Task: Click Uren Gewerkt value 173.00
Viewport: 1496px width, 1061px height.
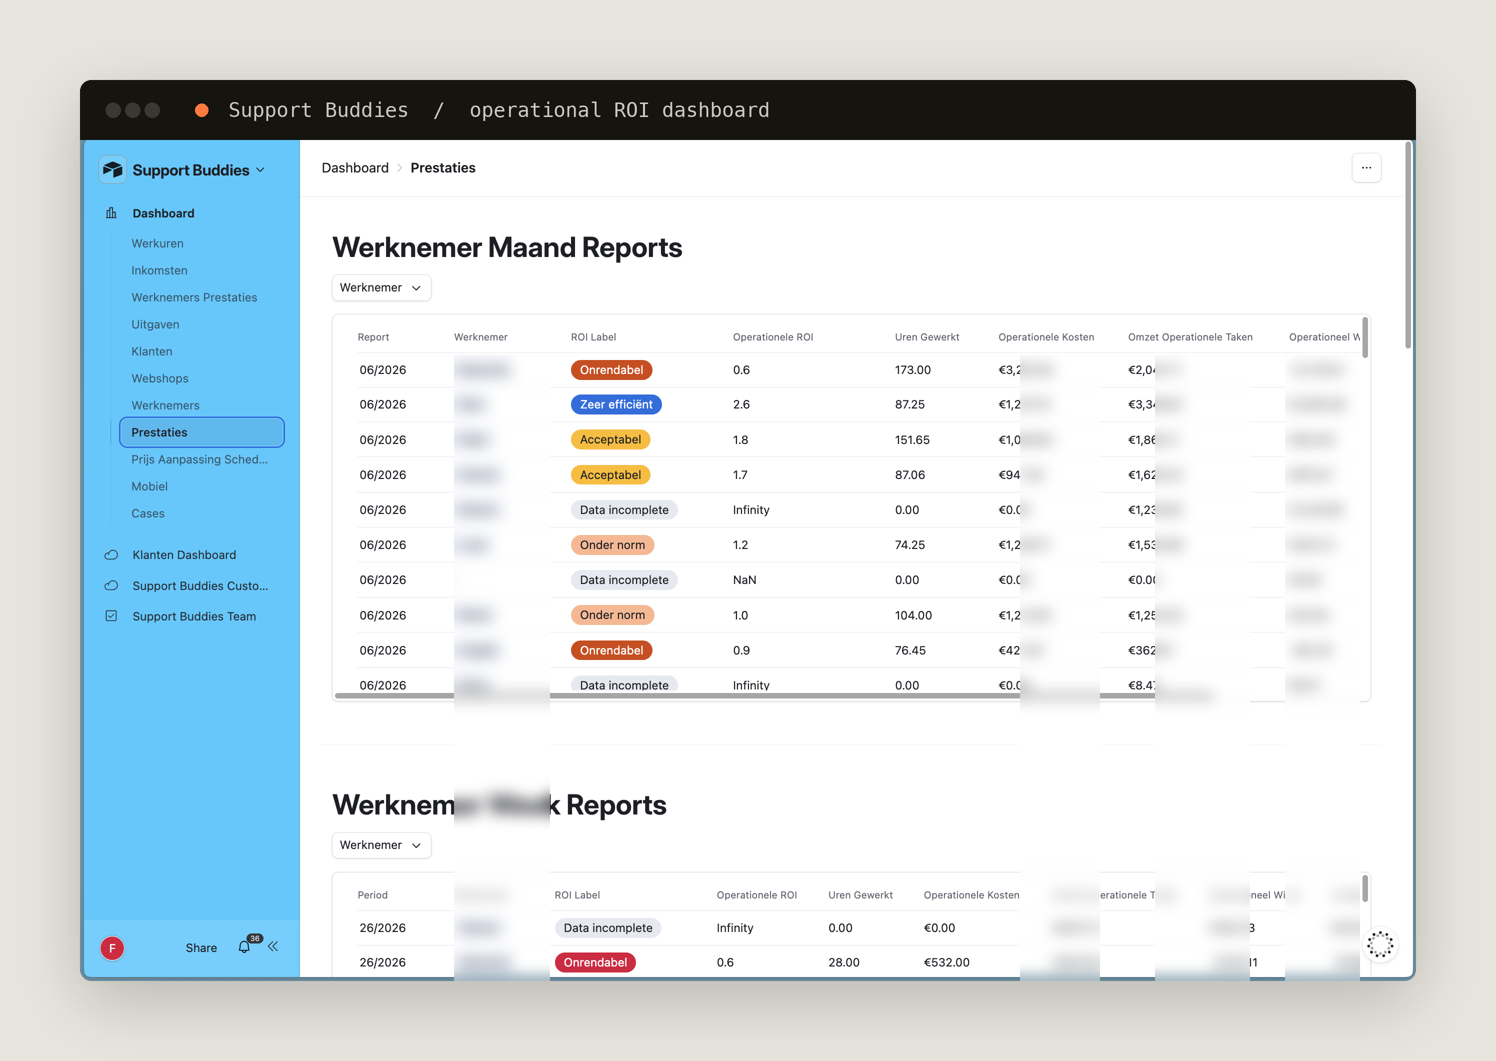Action: [912, 370]
